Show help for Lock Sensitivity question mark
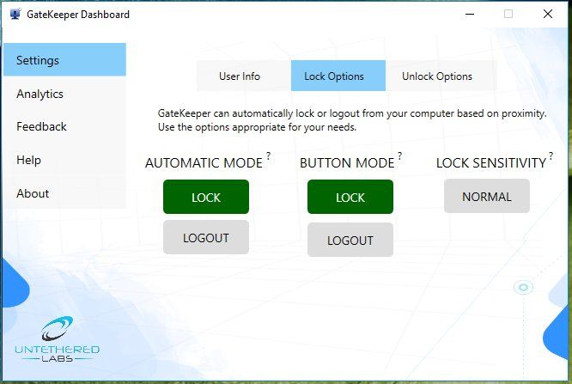 [x=551, y=155]
